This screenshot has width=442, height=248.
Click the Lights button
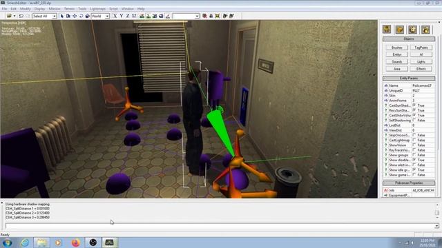[x=421, y=61]
